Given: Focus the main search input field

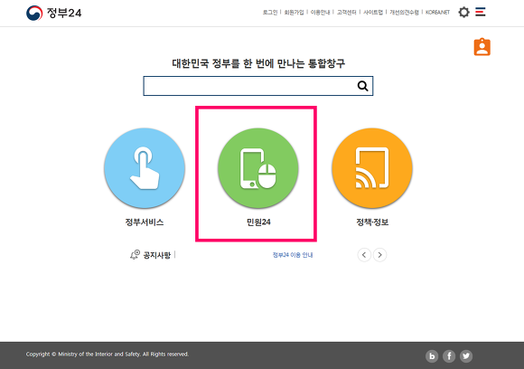Looking at the screenshot, I should (x=258, y=86).
